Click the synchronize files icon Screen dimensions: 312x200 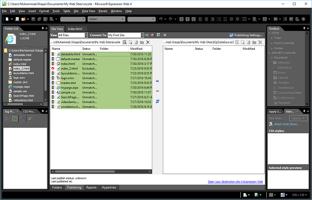[x=158, y=101]
